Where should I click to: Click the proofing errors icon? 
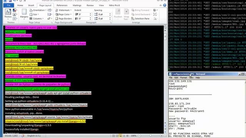pos(23,136)
